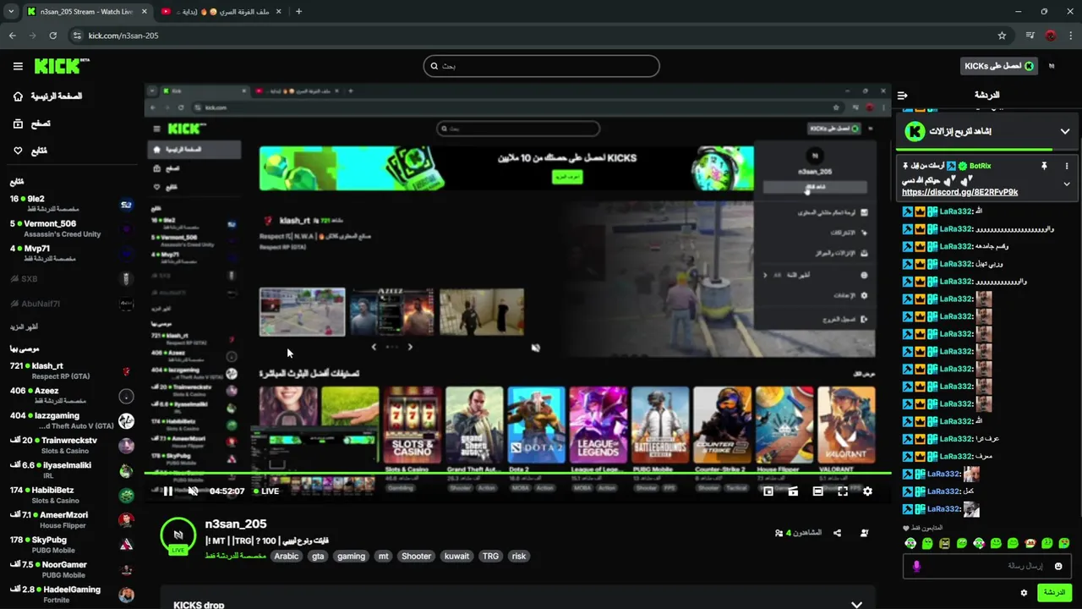Seek on the green video progress bar
The image size is (1082, 609).
click(517, 474)
